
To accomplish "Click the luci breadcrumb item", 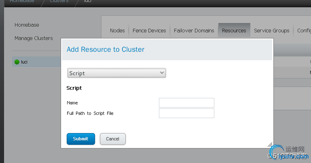I will click(x=87, y=1).
